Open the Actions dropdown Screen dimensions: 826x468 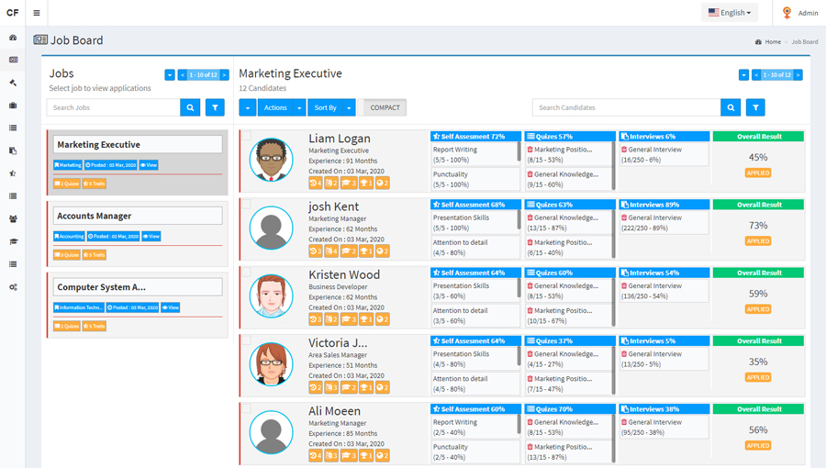[x=282, y=107]
